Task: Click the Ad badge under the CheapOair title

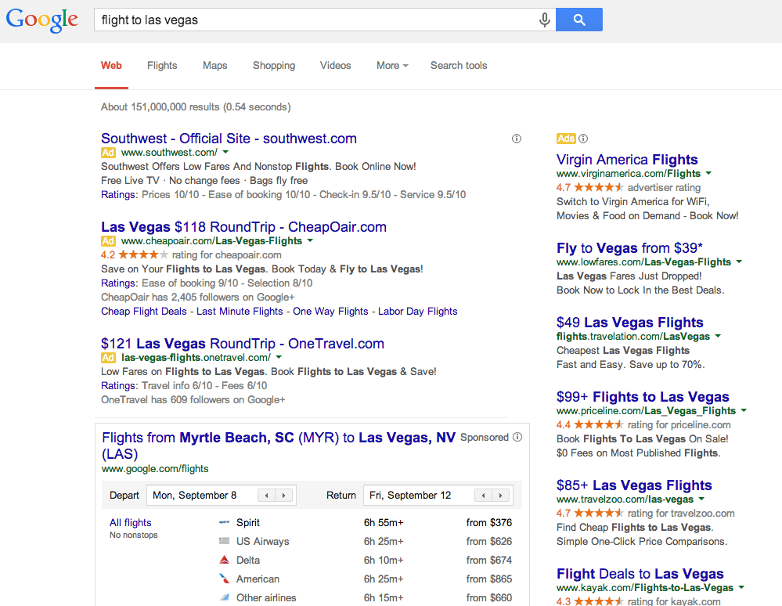Action: tap(108, 241)
